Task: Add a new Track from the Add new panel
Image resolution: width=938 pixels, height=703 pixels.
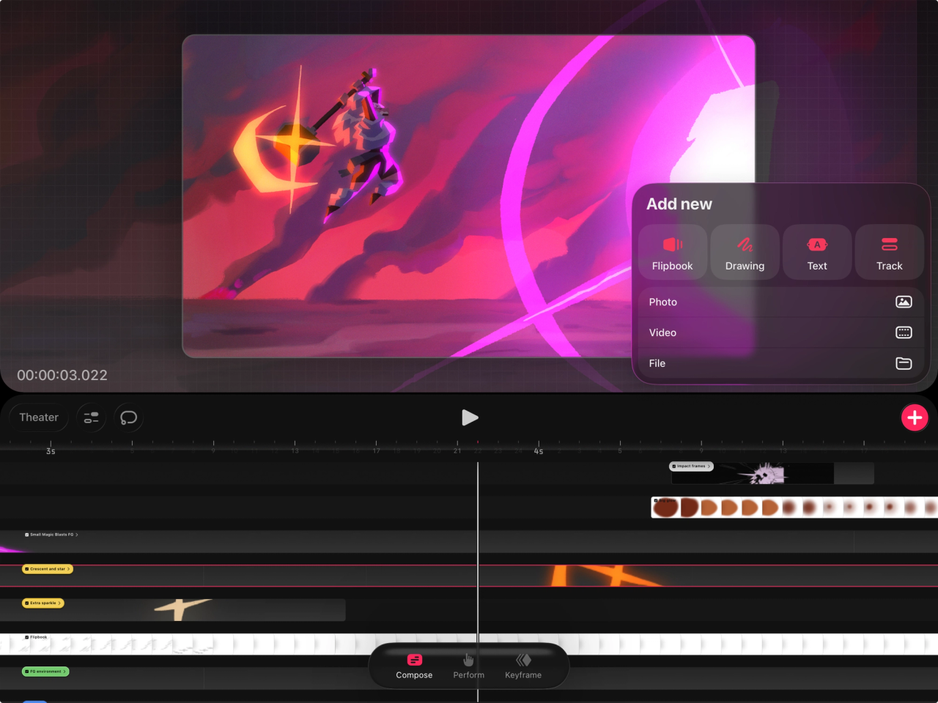Action: [889, 252]
